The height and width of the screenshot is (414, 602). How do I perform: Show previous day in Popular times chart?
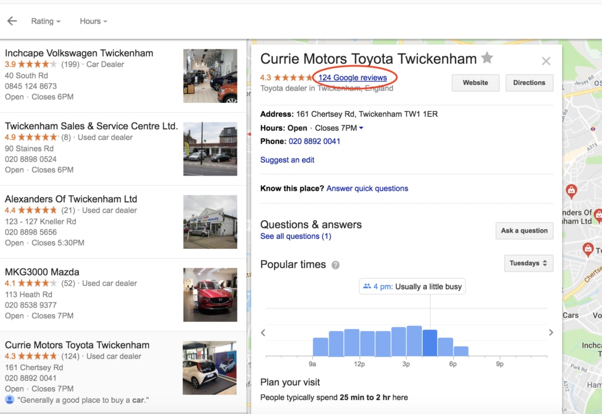(x=263, y=332)
